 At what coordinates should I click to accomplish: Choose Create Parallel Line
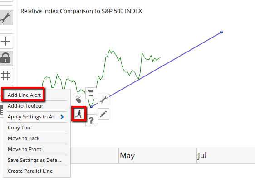tap(30, 171)
